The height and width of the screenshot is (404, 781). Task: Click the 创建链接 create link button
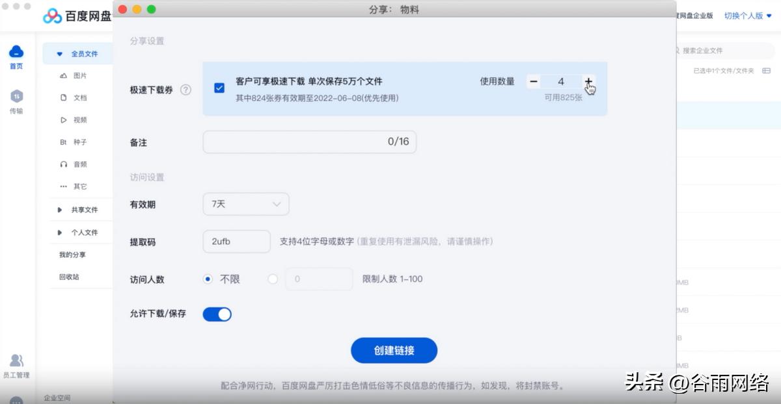tap(394, 349)
